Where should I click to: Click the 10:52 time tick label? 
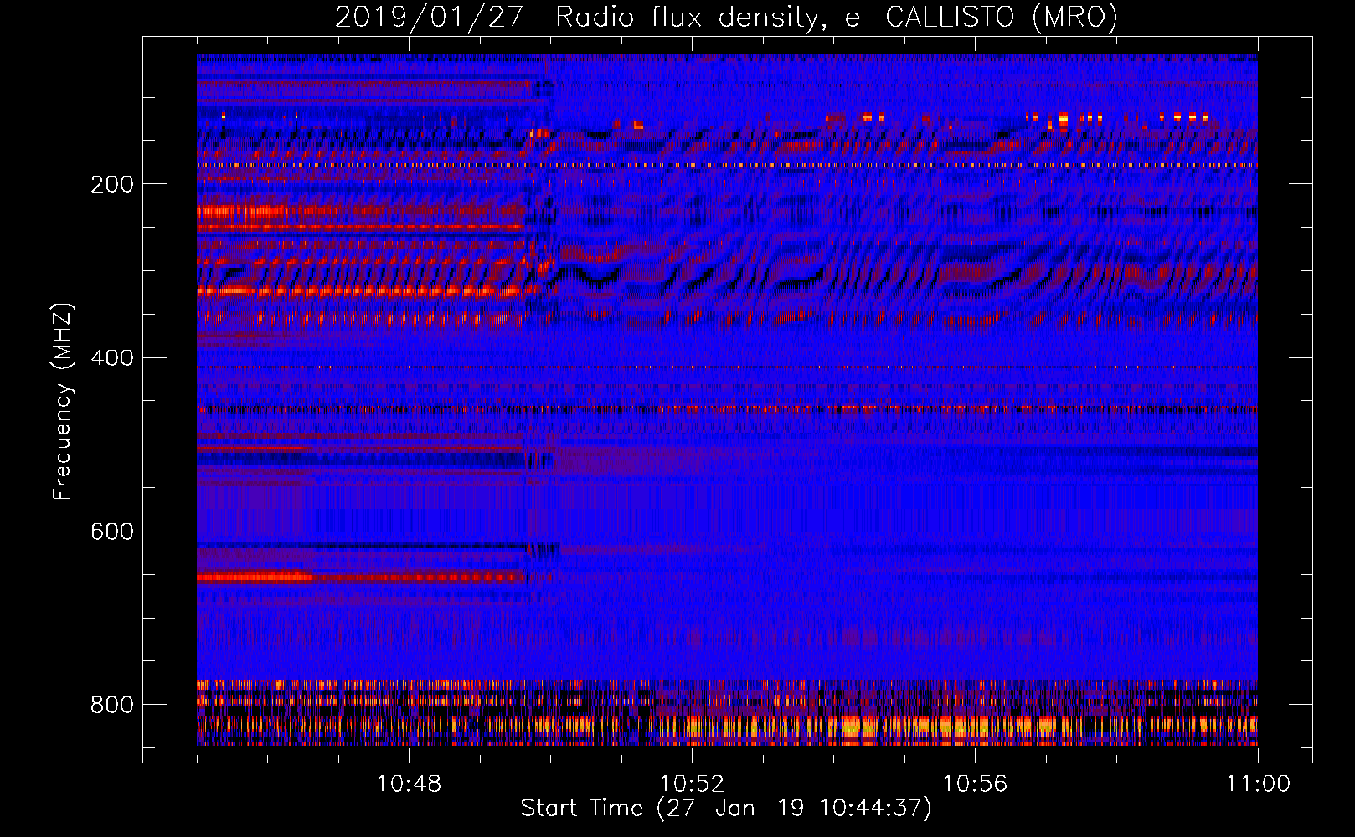click(x=692, y=784)
